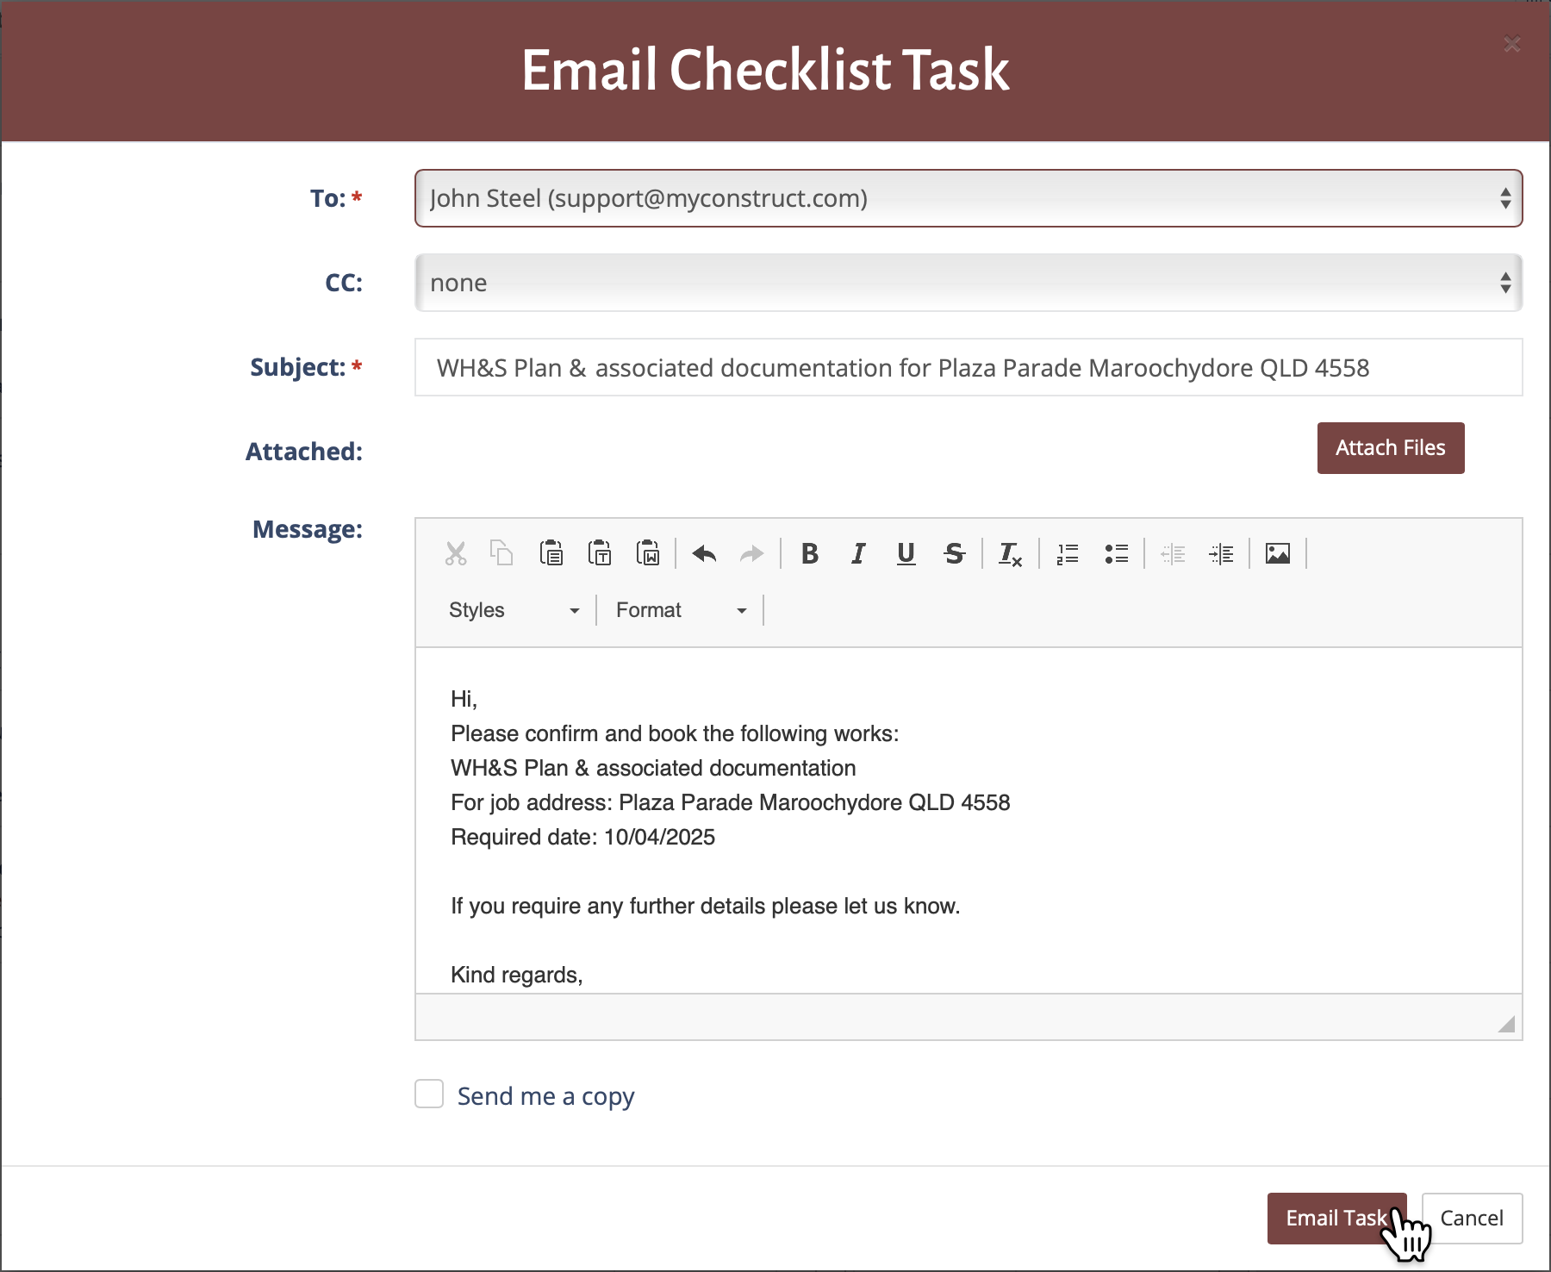1551x1272 pixels.
Task: Open the CC dropdown showing none
Action: coord(968,283)
